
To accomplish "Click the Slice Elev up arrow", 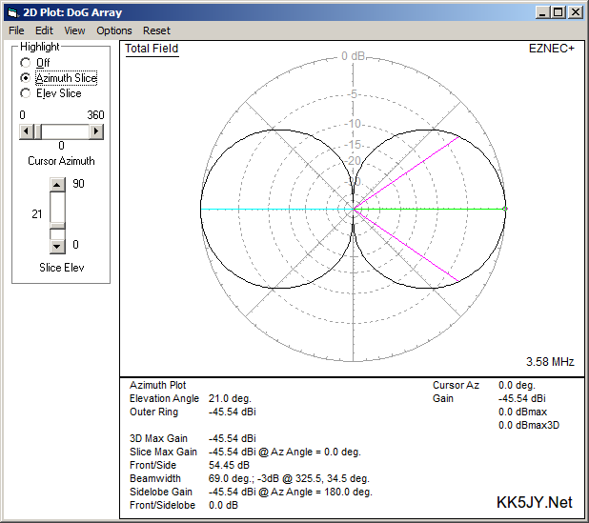I will pos(57,185).
